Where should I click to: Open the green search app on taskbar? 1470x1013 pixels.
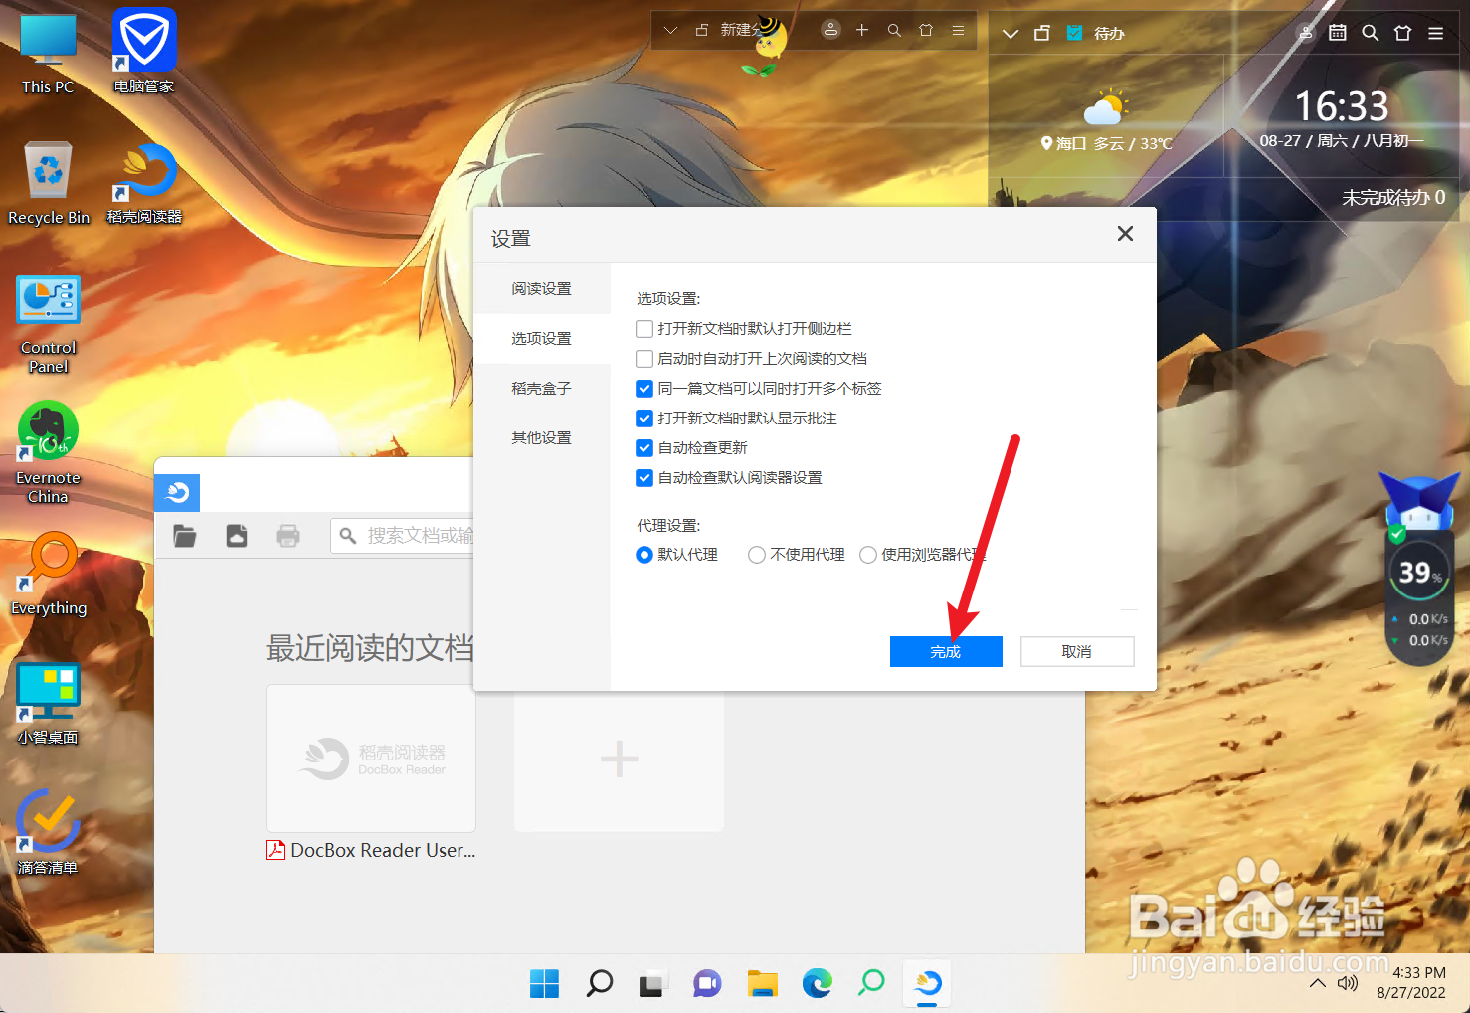(x=871, y=983)
